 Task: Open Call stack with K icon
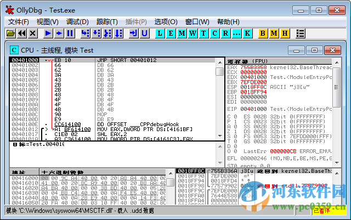[247, 33]
